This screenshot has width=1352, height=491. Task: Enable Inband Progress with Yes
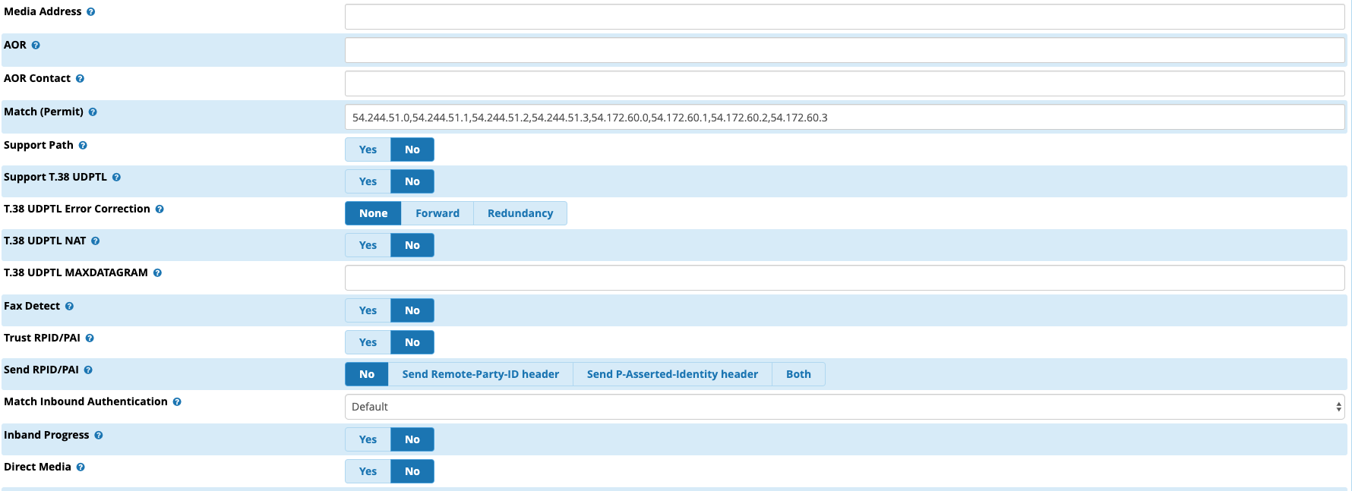pos(368,439)
